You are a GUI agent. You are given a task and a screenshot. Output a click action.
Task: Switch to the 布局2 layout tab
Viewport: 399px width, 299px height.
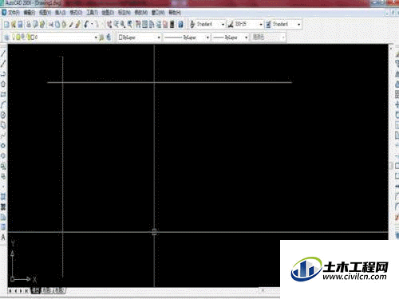click(x=59, y=291)
